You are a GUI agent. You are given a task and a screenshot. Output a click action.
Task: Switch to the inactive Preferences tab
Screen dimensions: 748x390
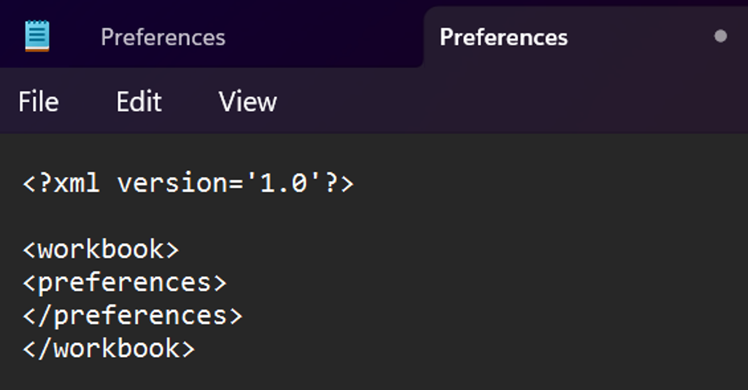(163, 37)
